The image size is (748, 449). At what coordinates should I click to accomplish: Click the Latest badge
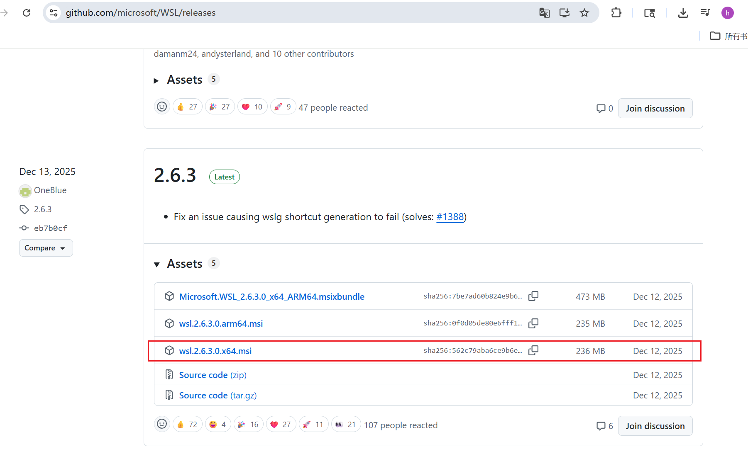[225, 177]
